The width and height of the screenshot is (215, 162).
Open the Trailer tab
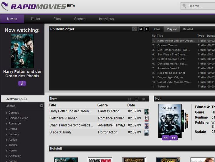[35, 19]
